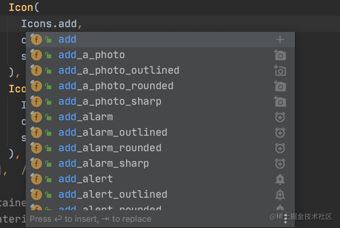
Task: Pick add_a_photo_rounded suggestion
Action: point(160,86)
